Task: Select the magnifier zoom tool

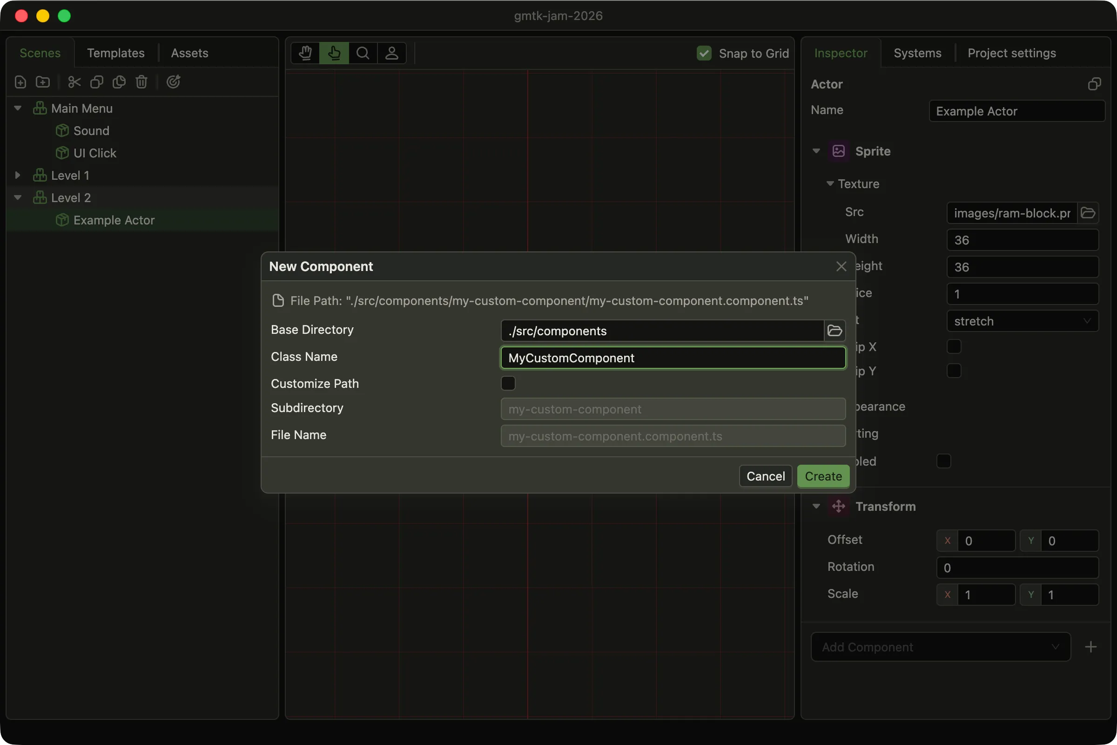Action: tap(363, 53)
